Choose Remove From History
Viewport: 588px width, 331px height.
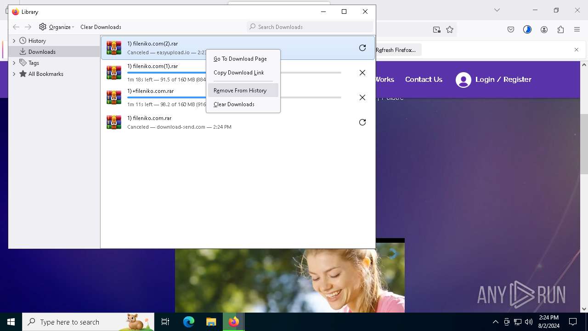point(243,91)
